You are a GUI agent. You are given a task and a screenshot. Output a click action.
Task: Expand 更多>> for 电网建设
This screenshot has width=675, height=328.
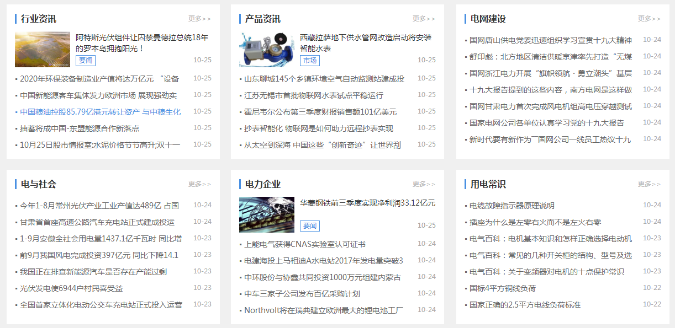[x=649, y=19]
